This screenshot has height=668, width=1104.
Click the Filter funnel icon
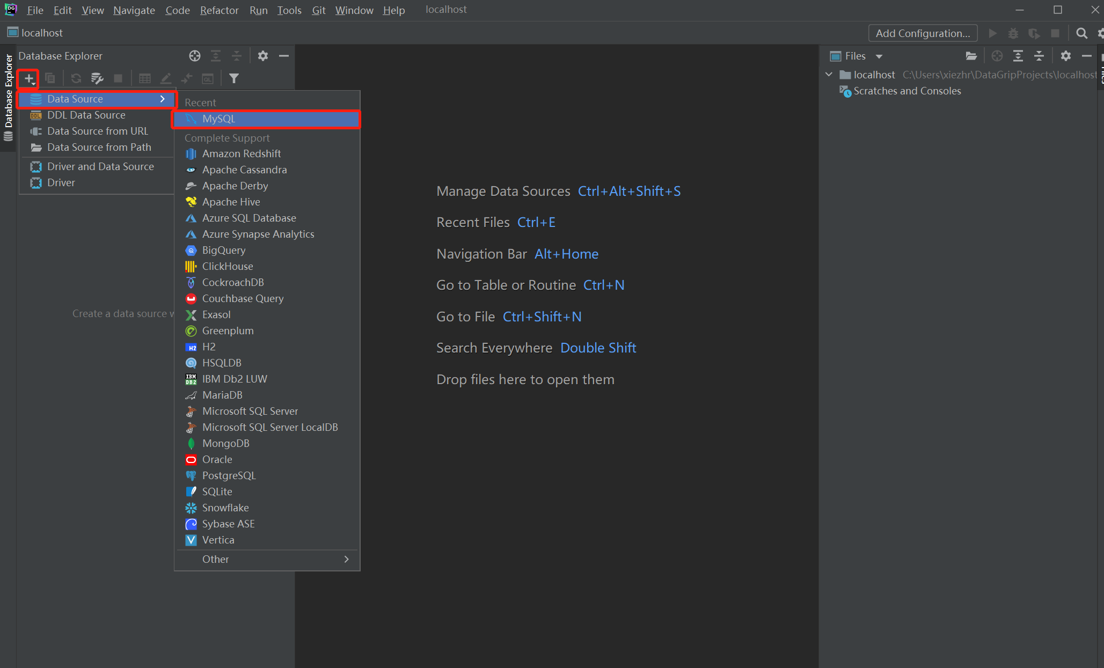234,78
